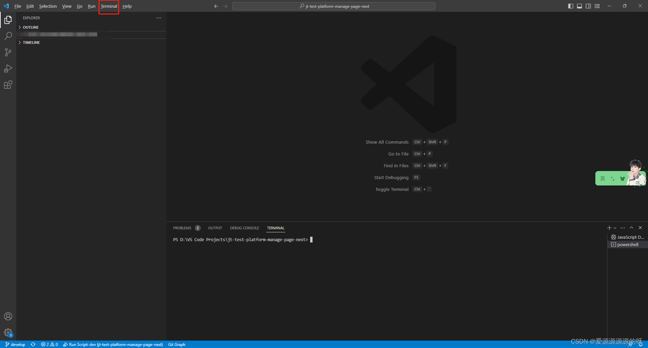Go forward with the right arrow
This screenshot has height=348, width=648.
pos(225,6)
